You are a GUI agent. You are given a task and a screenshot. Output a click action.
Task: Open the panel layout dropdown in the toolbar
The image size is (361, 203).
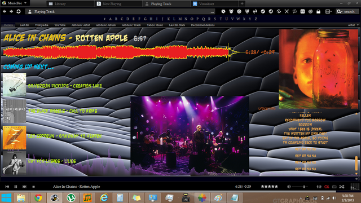click(328, 11)
